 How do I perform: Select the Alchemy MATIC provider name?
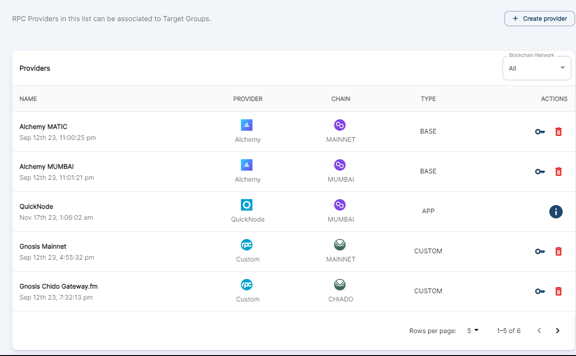pos(44,127)
